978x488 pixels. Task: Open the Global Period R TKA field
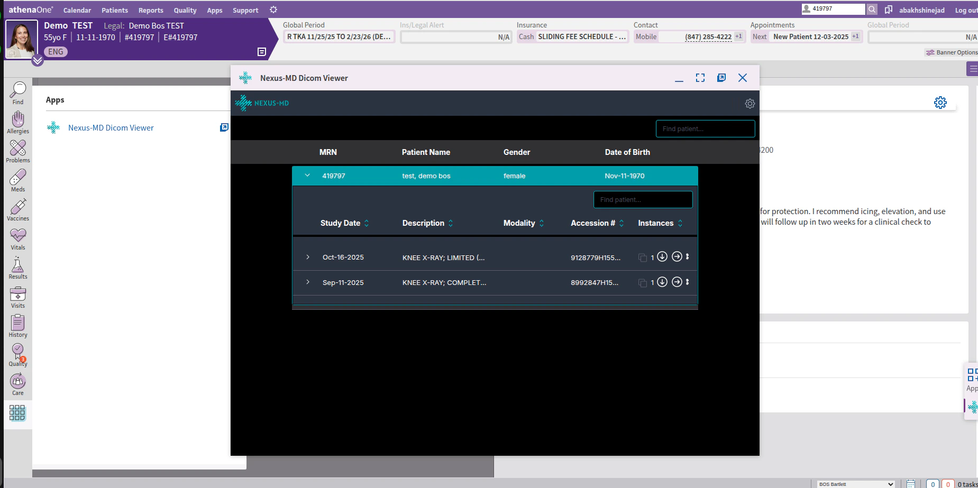[339, 36]
